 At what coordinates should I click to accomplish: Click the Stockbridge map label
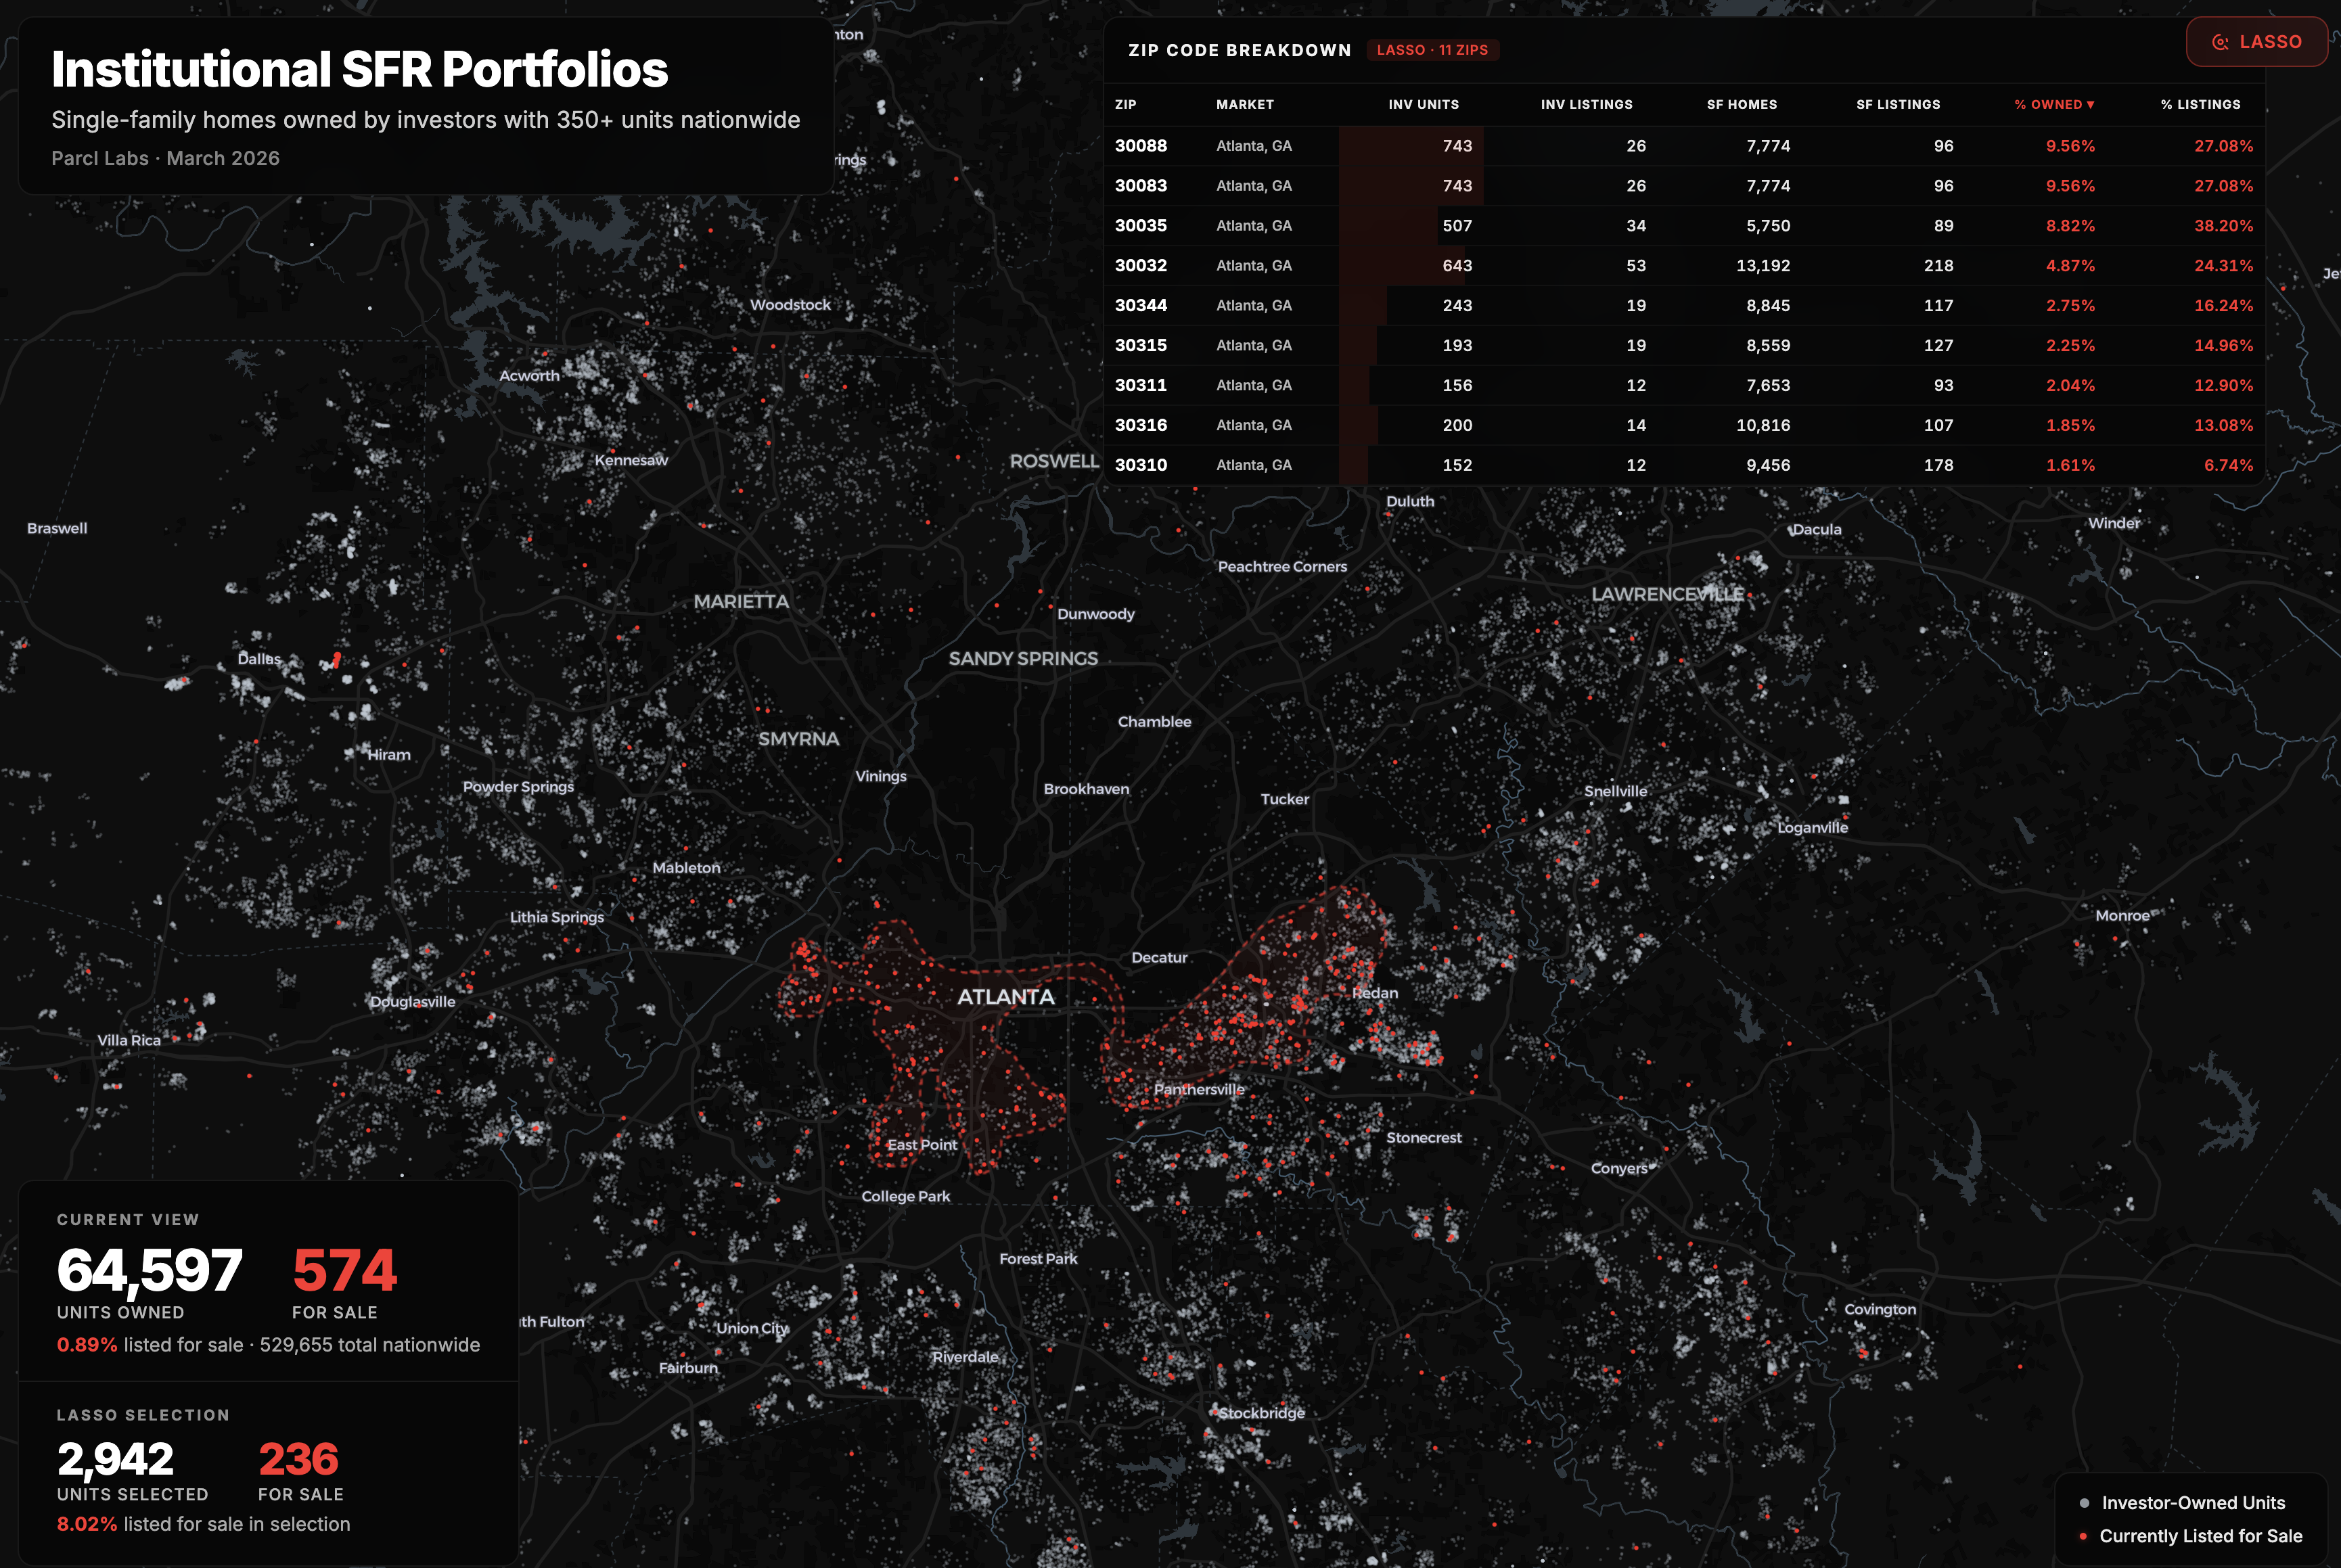coord(1261,1413)
